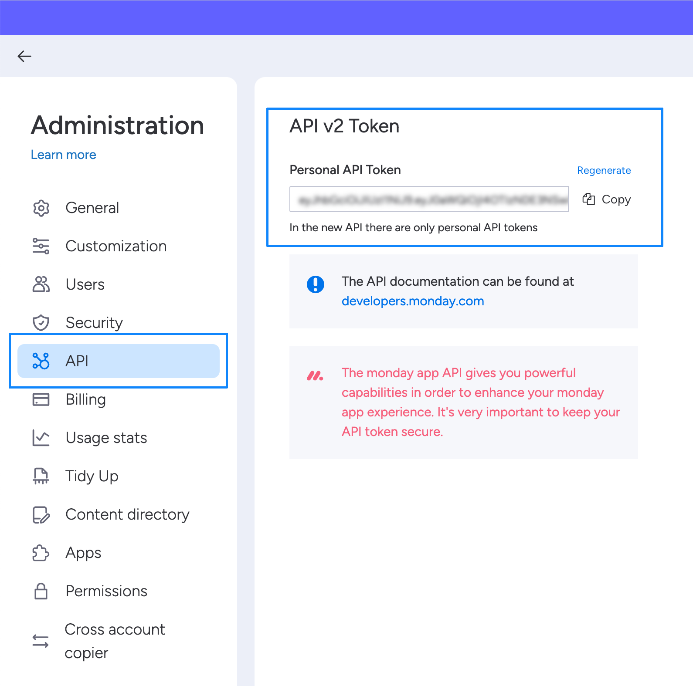Click the Cross account copier arrows icon
The image size is (693, 686).
click(x=41, y=641)
